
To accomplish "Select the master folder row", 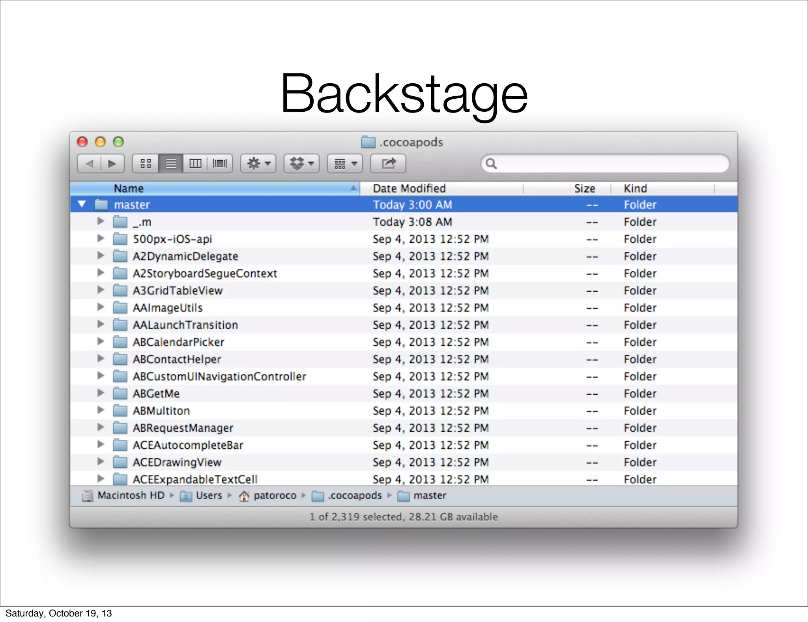I will point(404,204).
